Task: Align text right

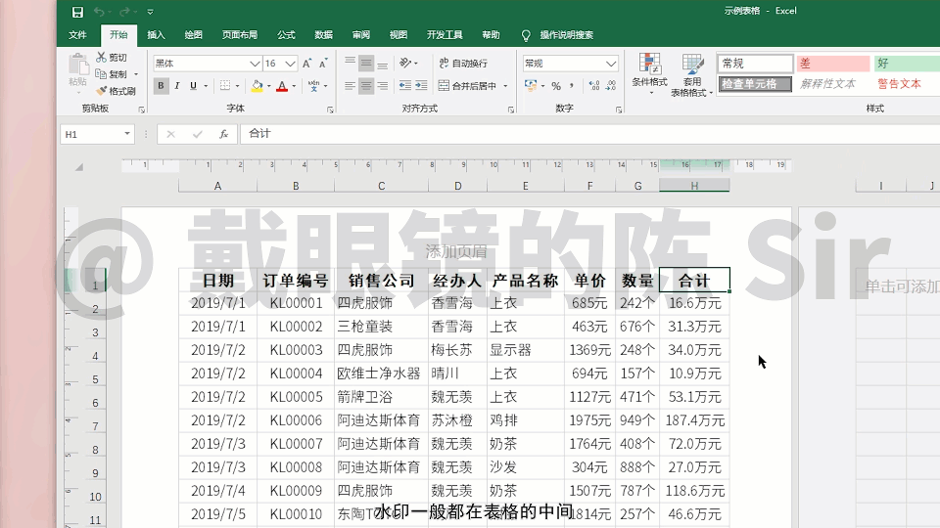Action: 383,86
